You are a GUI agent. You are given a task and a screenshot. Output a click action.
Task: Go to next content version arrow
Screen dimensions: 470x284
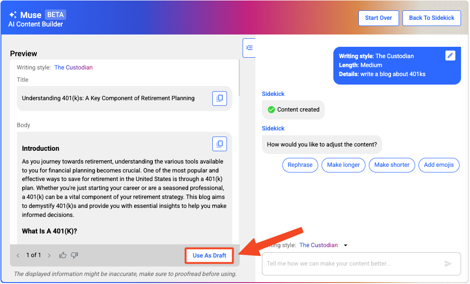point(49,256)
